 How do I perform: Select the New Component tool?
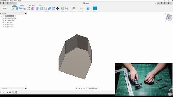click(x=62, y=8)
